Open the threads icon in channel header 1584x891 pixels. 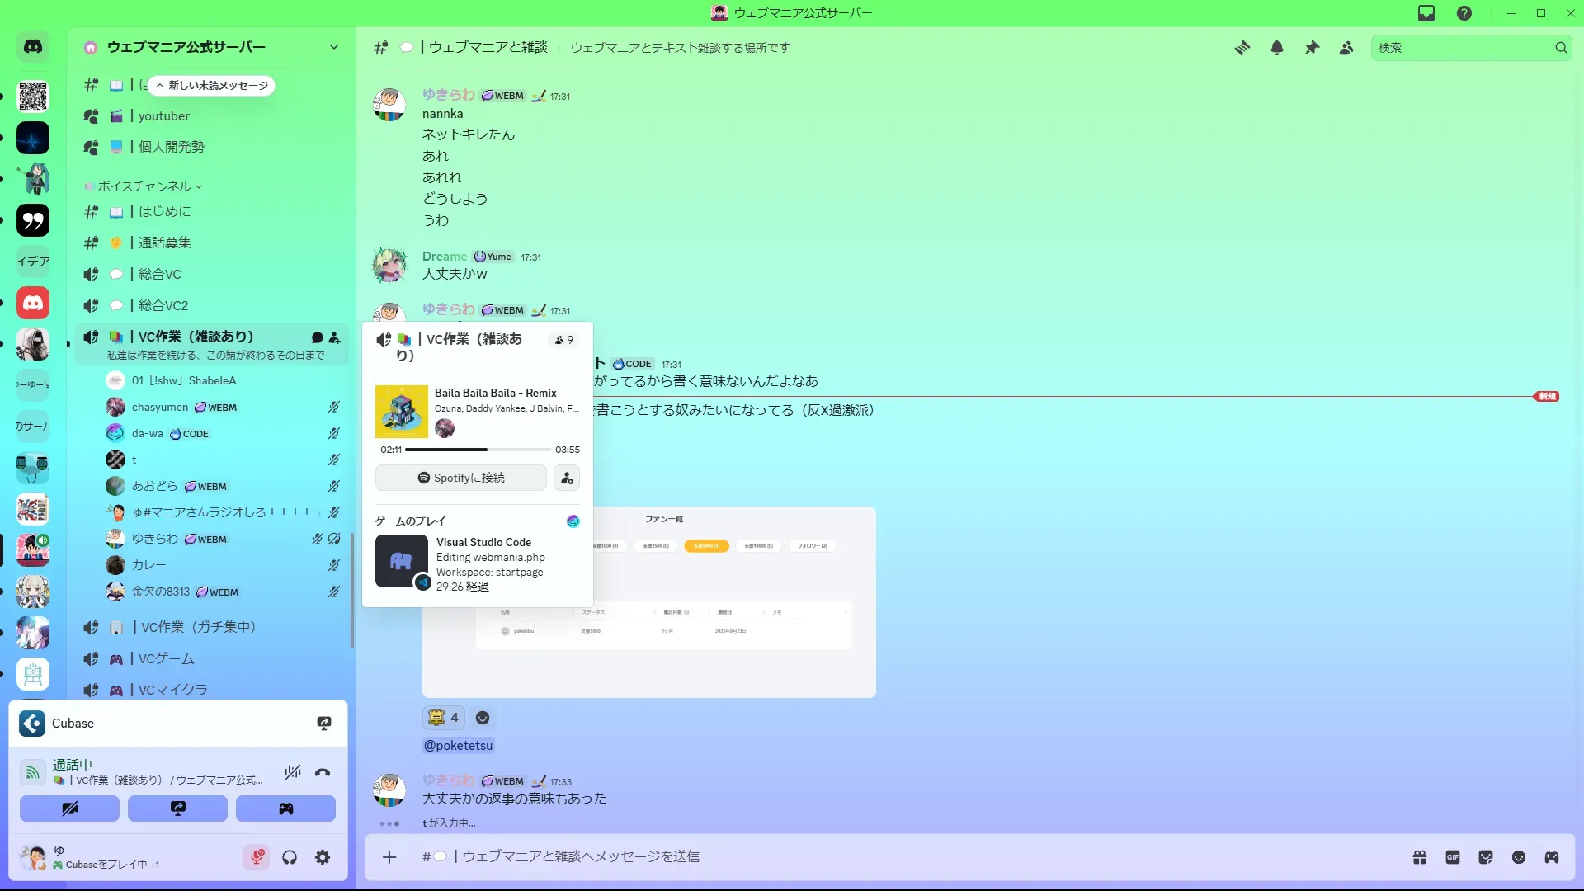1242,48
